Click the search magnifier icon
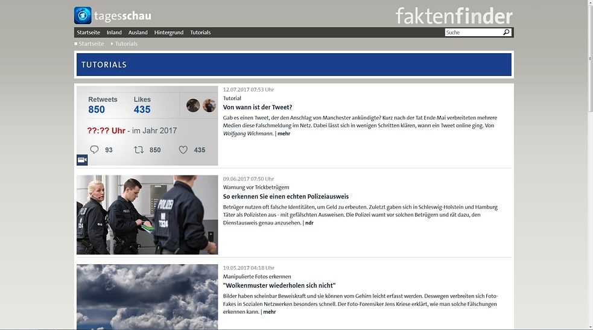593x330 pixels. coord(506,32)
